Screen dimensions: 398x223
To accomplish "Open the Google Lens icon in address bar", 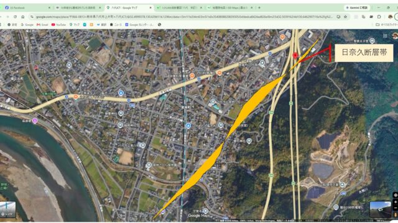I will pyautogui.click(x=338, y=17).
